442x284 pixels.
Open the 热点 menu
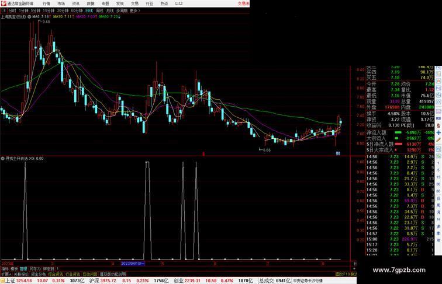pyautogui.click(x=164, y=3)
